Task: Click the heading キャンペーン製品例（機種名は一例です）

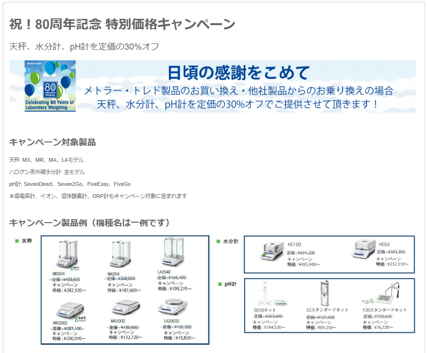Action: pyautogui.click(x=89, y=223)
